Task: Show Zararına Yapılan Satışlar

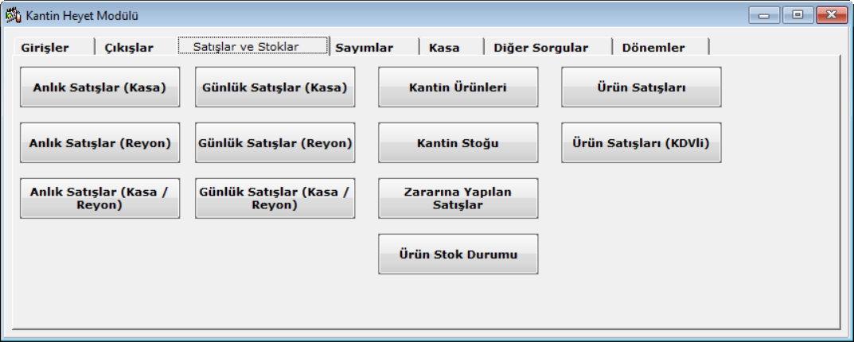Action: coord(458,198)
